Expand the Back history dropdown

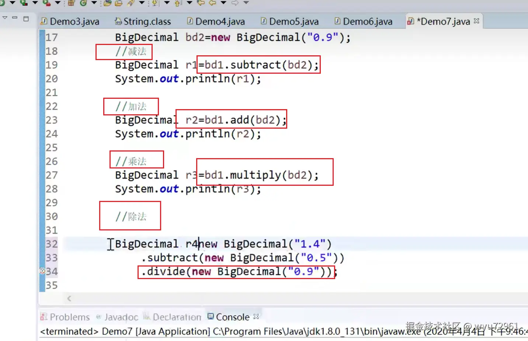tap(223, 3)
